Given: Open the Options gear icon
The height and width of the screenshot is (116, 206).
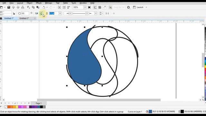Looking at the screenshot, I should 128,7.
